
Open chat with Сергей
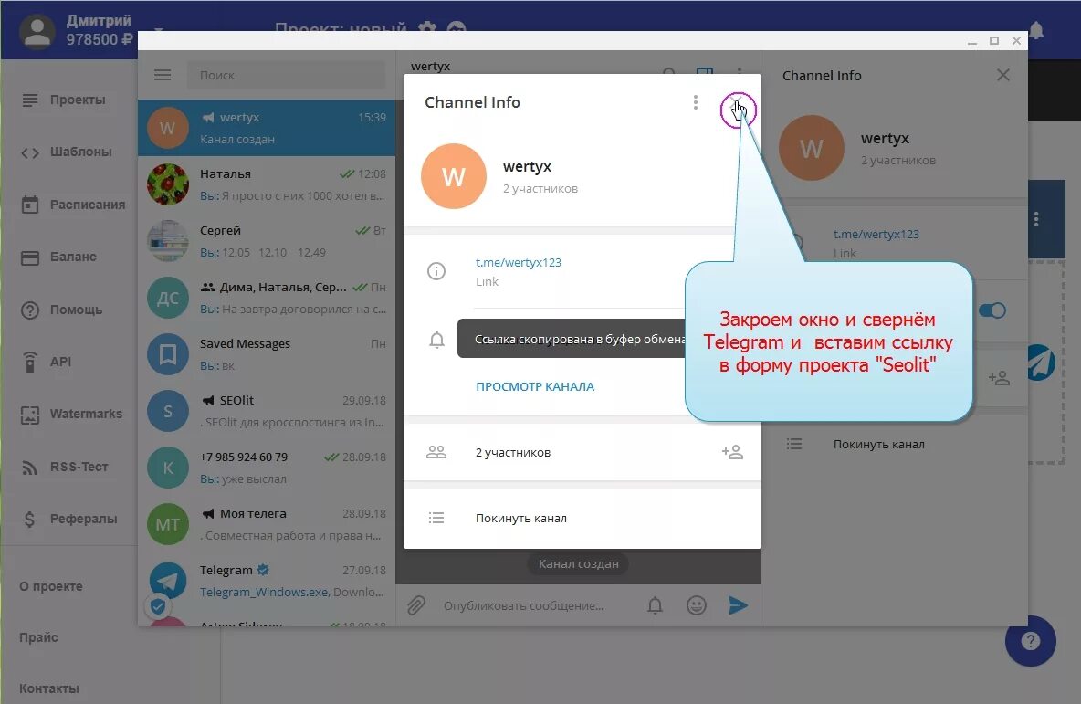[267, 241]
